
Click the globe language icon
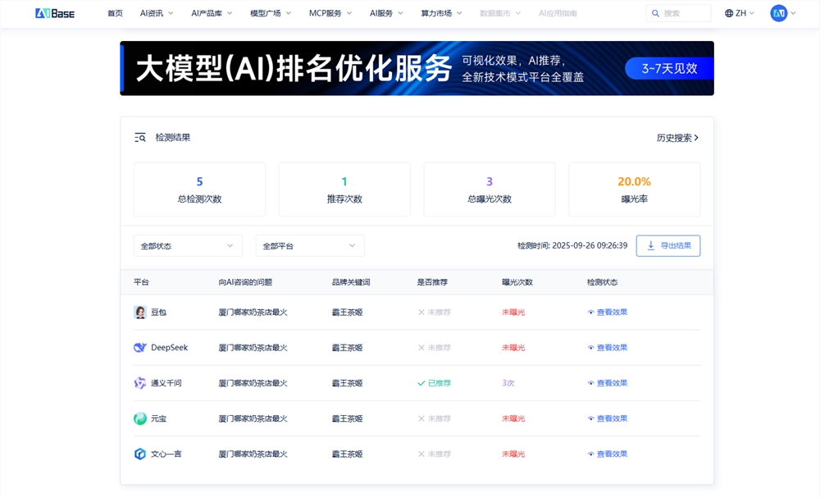[x=728, y=13]
